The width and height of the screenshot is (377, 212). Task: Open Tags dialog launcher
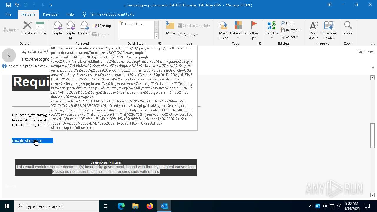(x=260, y=44)
